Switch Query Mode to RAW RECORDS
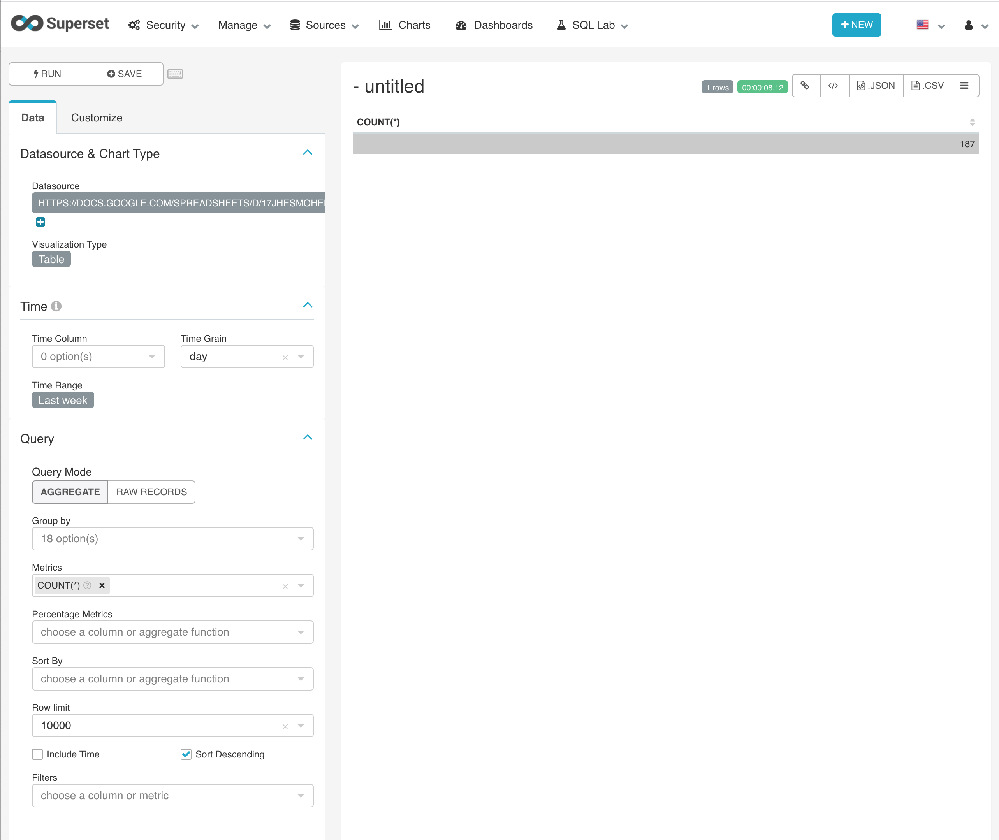Screen dimensions: 999x840 pyautogui.click(x=151, y=492)
